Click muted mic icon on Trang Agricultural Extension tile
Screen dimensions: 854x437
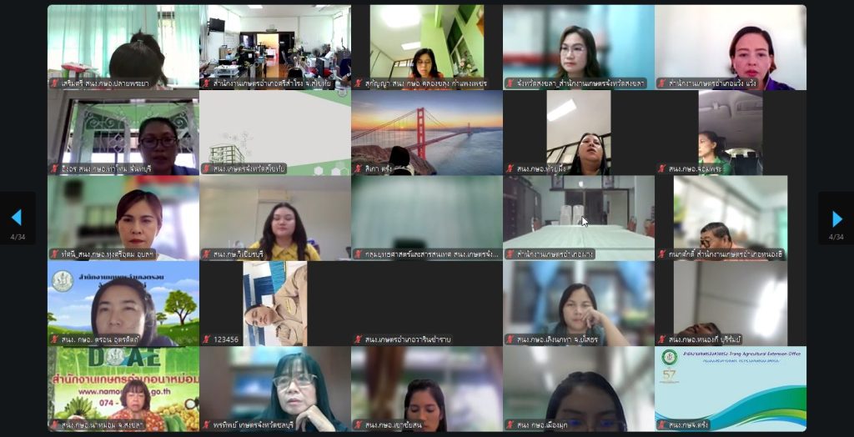click(662, 425)
